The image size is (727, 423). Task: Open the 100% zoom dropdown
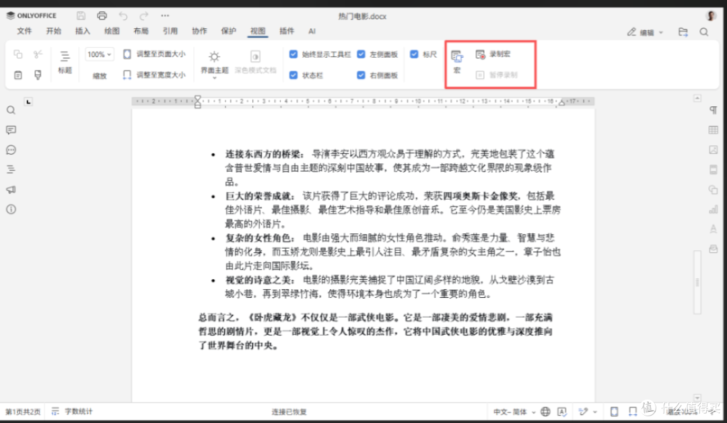click(x=99, y=54)
